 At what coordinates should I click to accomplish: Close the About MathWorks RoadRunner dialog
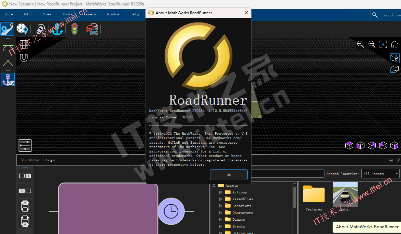[x=246, y=13]
